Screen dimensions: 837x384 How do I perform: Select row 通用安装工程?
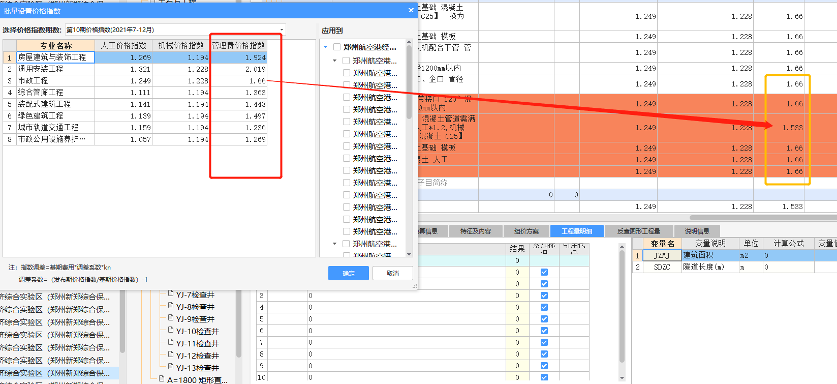pyautogui.click(x=135, y=69)
